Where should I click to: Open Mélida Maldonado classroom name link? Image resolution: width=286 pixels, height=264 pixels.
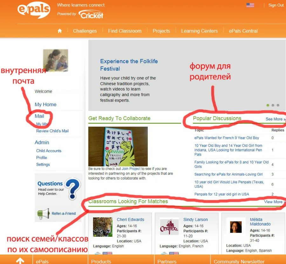pyautogui.click(x=260, y=222)
